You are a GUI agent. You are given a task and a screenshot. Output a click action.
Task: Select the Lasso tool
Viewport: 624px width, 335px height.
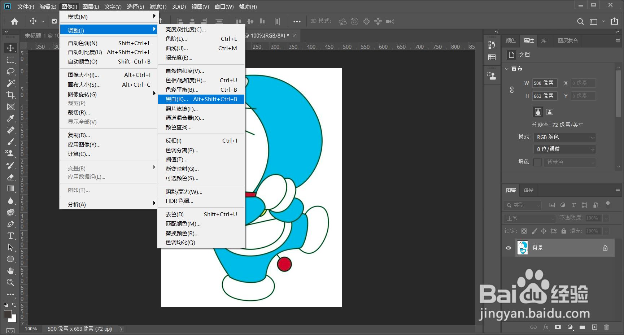click(10, 71)
